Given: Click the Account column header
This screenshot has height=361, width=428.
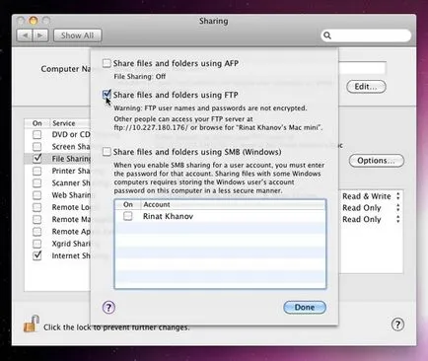Looking at the screenshot, I should tap(233, 204).
